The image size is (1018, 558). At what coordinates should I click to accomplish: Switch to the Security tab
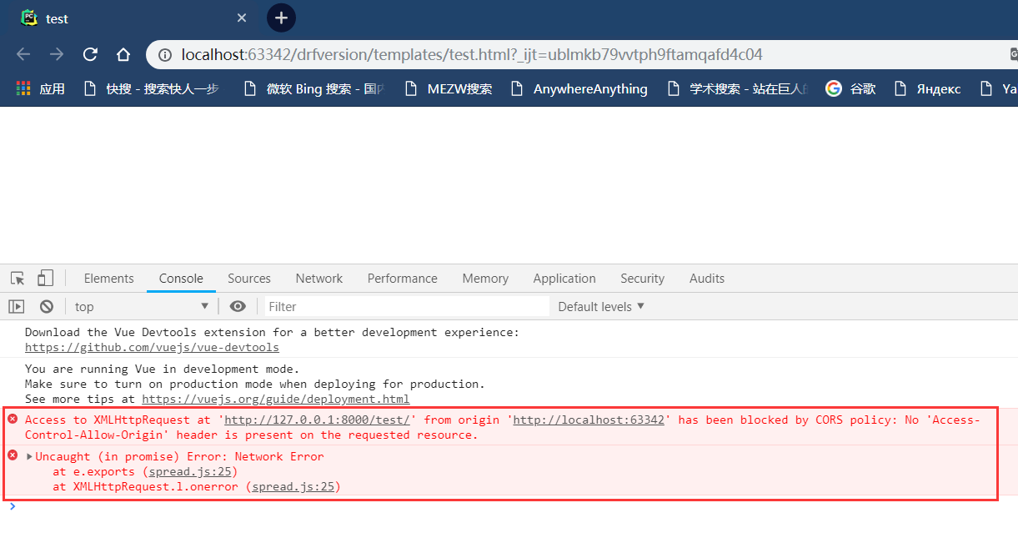[642, 279]
